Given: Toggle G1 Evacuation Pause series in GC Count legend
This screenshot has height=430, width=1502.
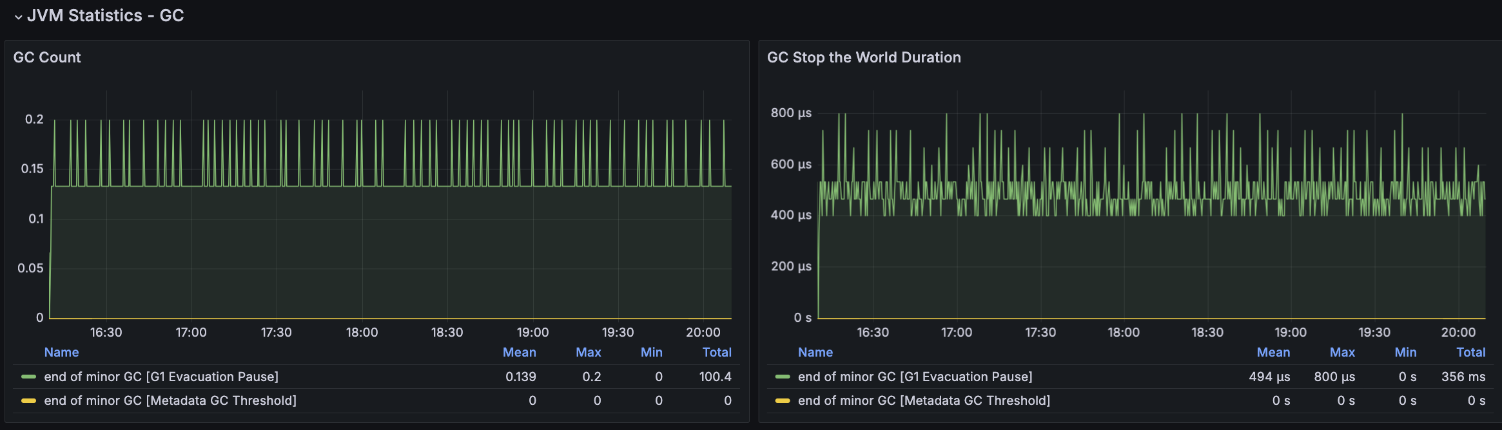Looking at the screenshot, I should (161, 377).
